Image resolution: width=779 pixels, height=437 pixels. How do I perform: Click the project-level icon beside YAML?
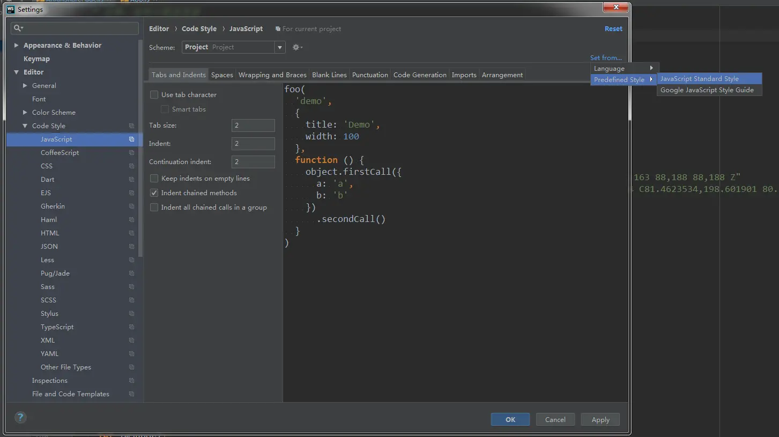click(131, 354)
